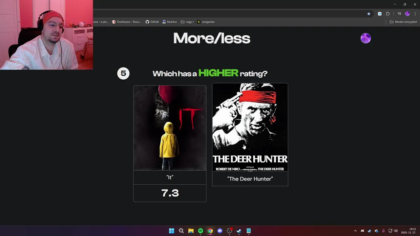Open the Windows Start menu
The width and height of the screenshot is (420, 236).
[x=172, y=231]
